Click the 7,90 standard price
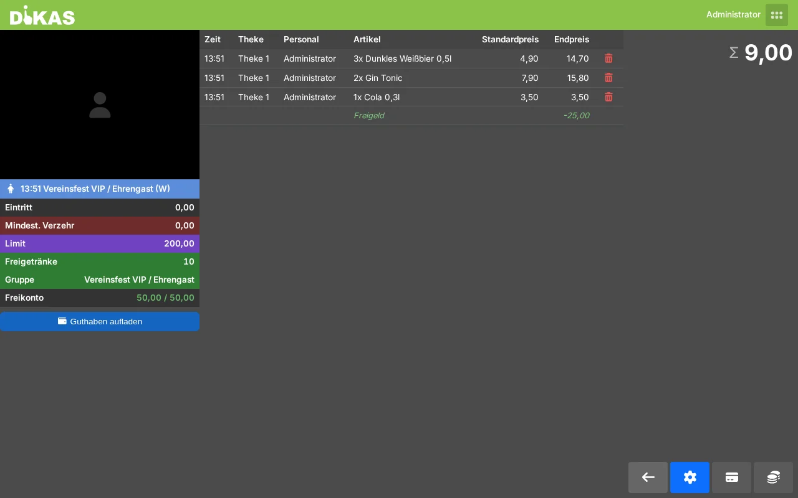The width and height of the screenshot is (798, 498). (x=530, y=78)
